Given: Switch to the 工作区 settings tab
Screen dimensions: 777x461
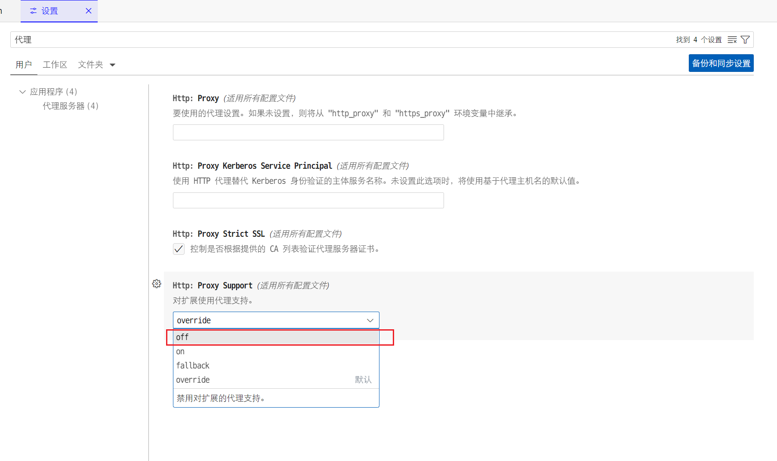Looking at the screenshot, I should (x=55, y=65).
